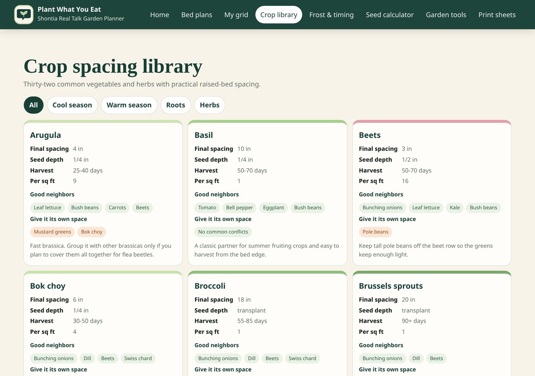This screenshot has width=535, height=376.
Task: Click the Plant What You Eat sprout logo
Action: (x=24, y=15)
